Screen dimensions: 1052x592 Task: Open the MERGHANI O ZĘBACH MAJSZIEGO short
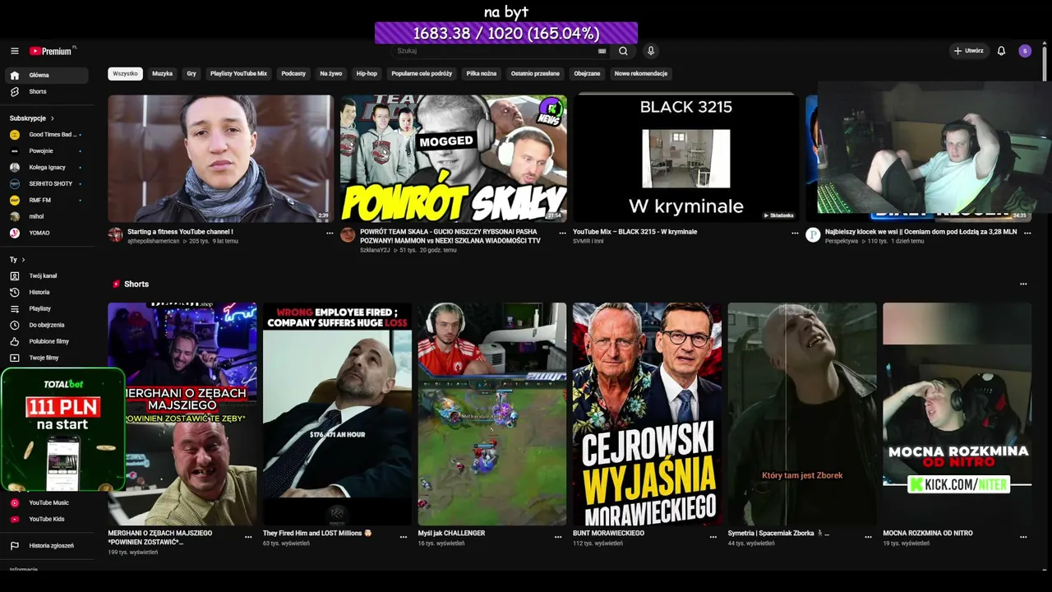tap(182, 414)
